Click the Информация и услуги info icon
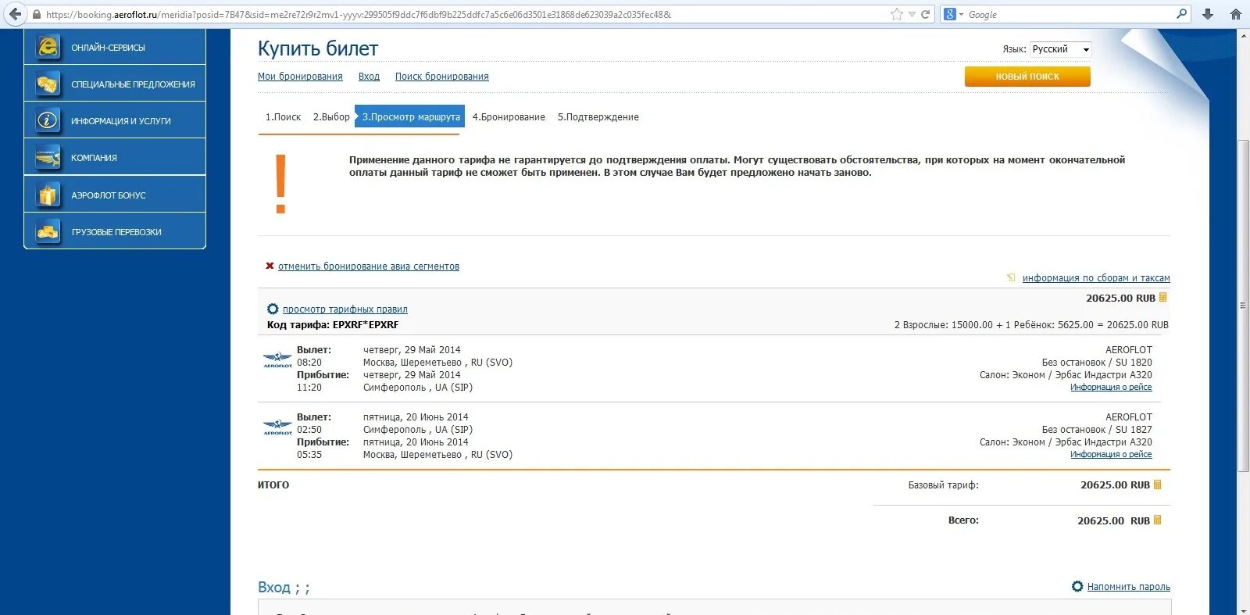Image resolution: width=1250 pixels, height=615 pixels. 48,120
